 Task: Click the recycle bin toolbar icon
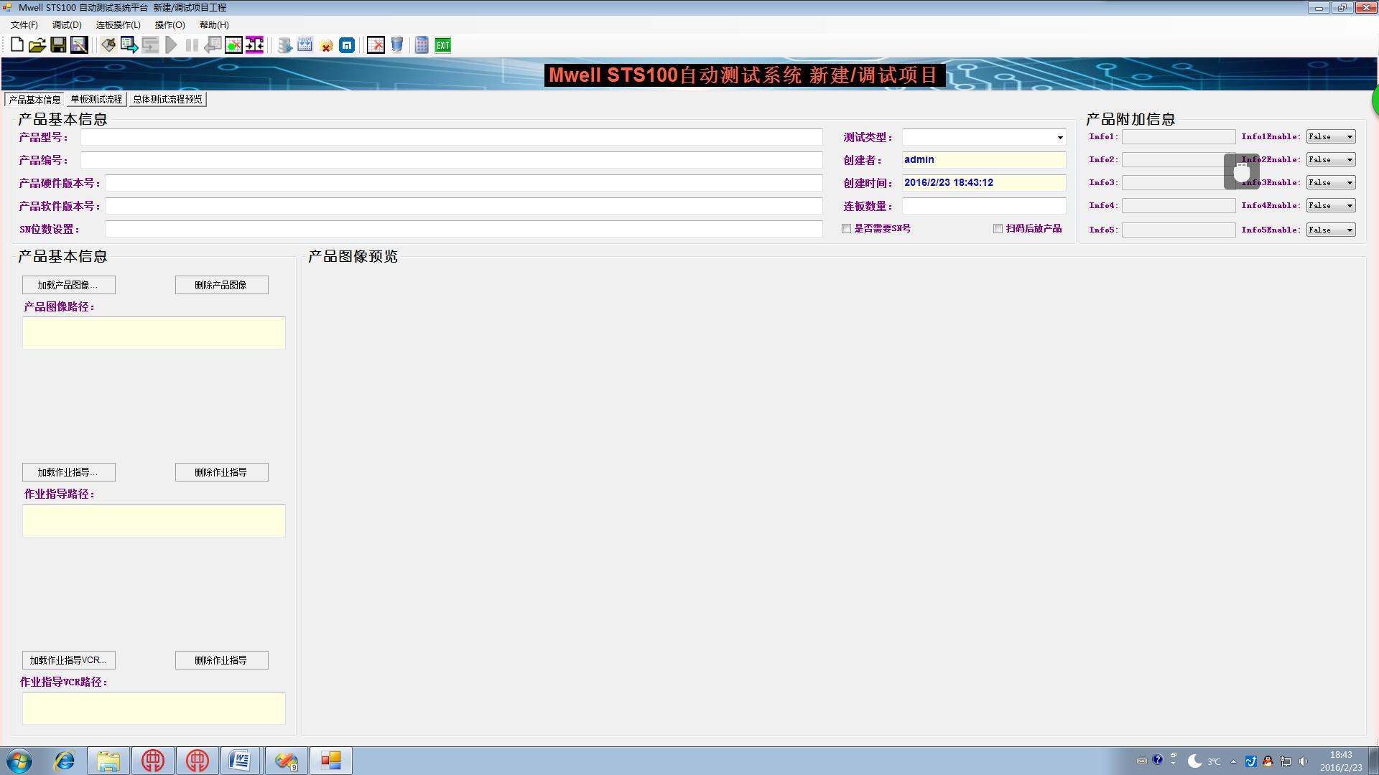tap(396, 45)
